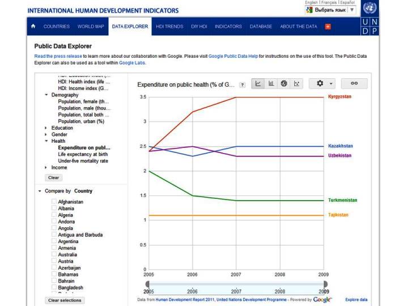Screen dimensions: 408x306
Task: Go to the World Map tab
Action: point(90,27)
